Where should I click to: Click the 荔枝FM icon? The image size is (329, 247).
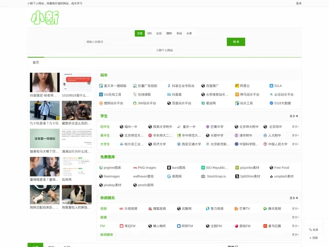click(236, 226)
